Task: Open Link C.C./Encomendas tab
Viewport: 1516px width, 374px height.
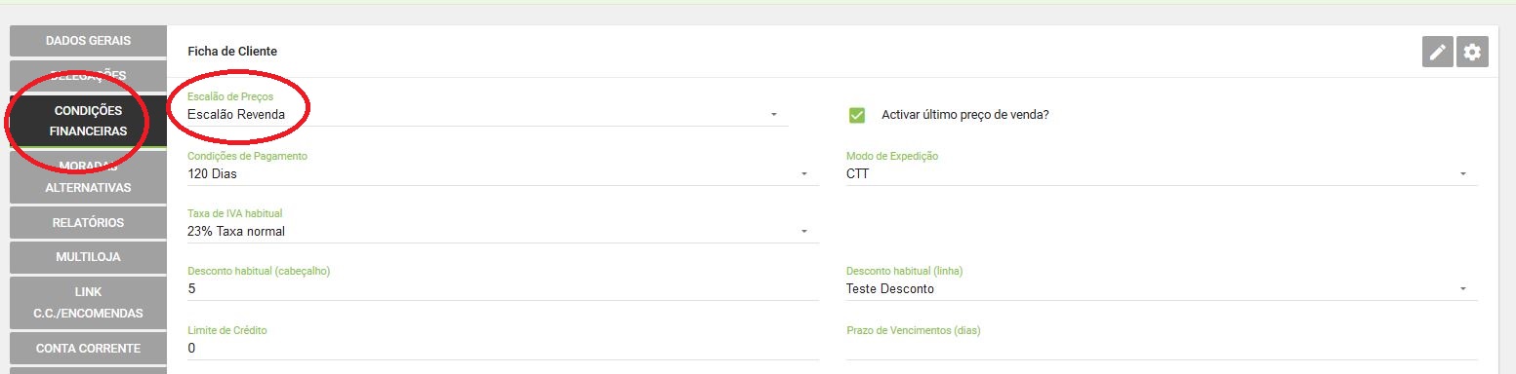Action: pos(88,303)
